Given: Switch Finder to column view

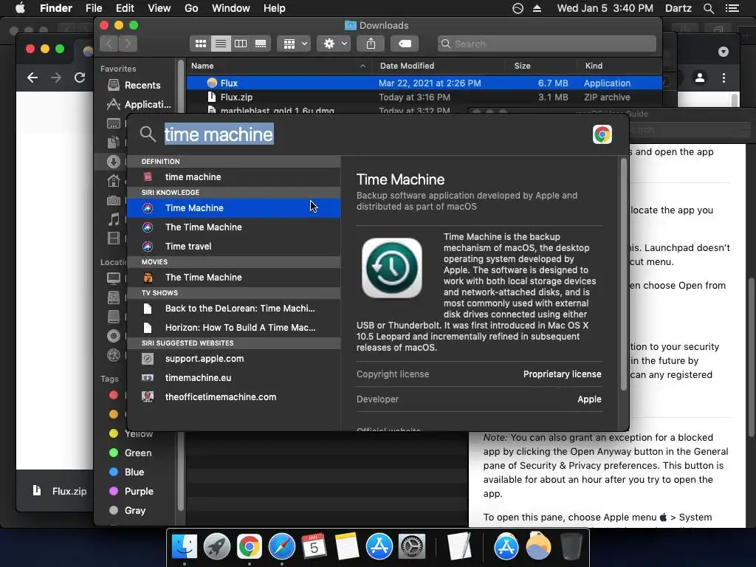Looking at the screenshot, I should coord(241,44).
